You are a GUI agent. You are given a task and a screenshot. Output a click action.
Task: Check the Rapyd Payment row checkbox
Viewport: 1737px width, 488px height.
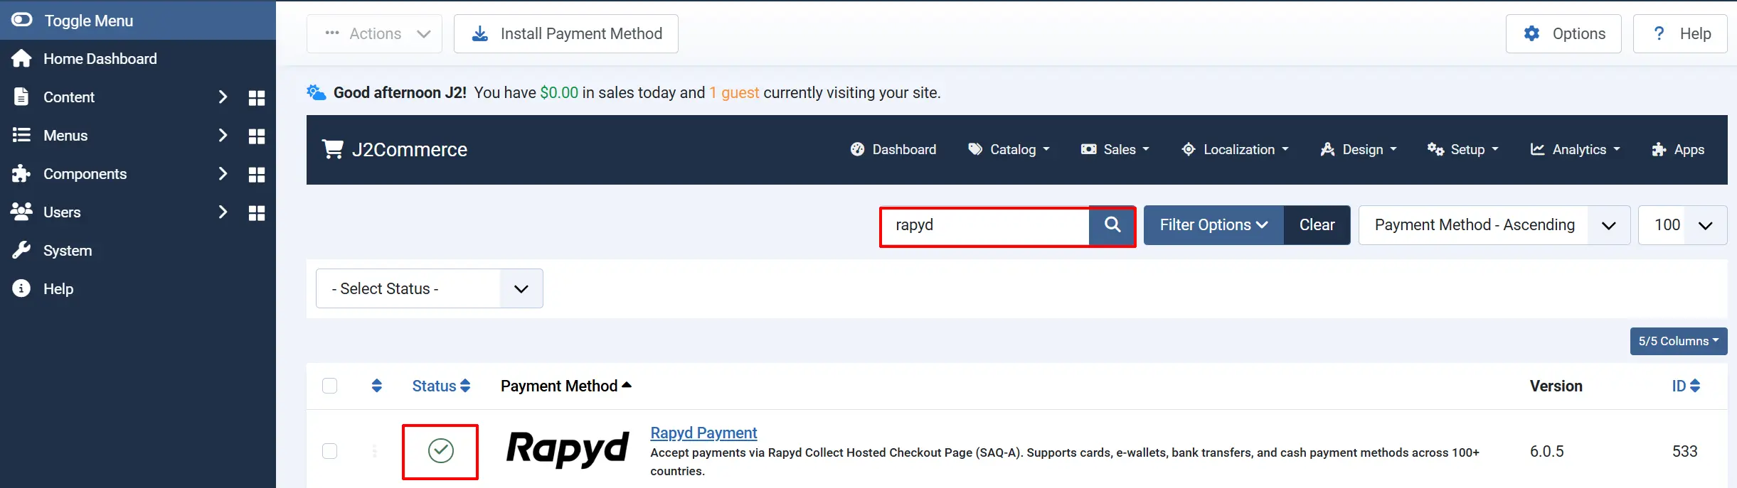coord(329,451)
